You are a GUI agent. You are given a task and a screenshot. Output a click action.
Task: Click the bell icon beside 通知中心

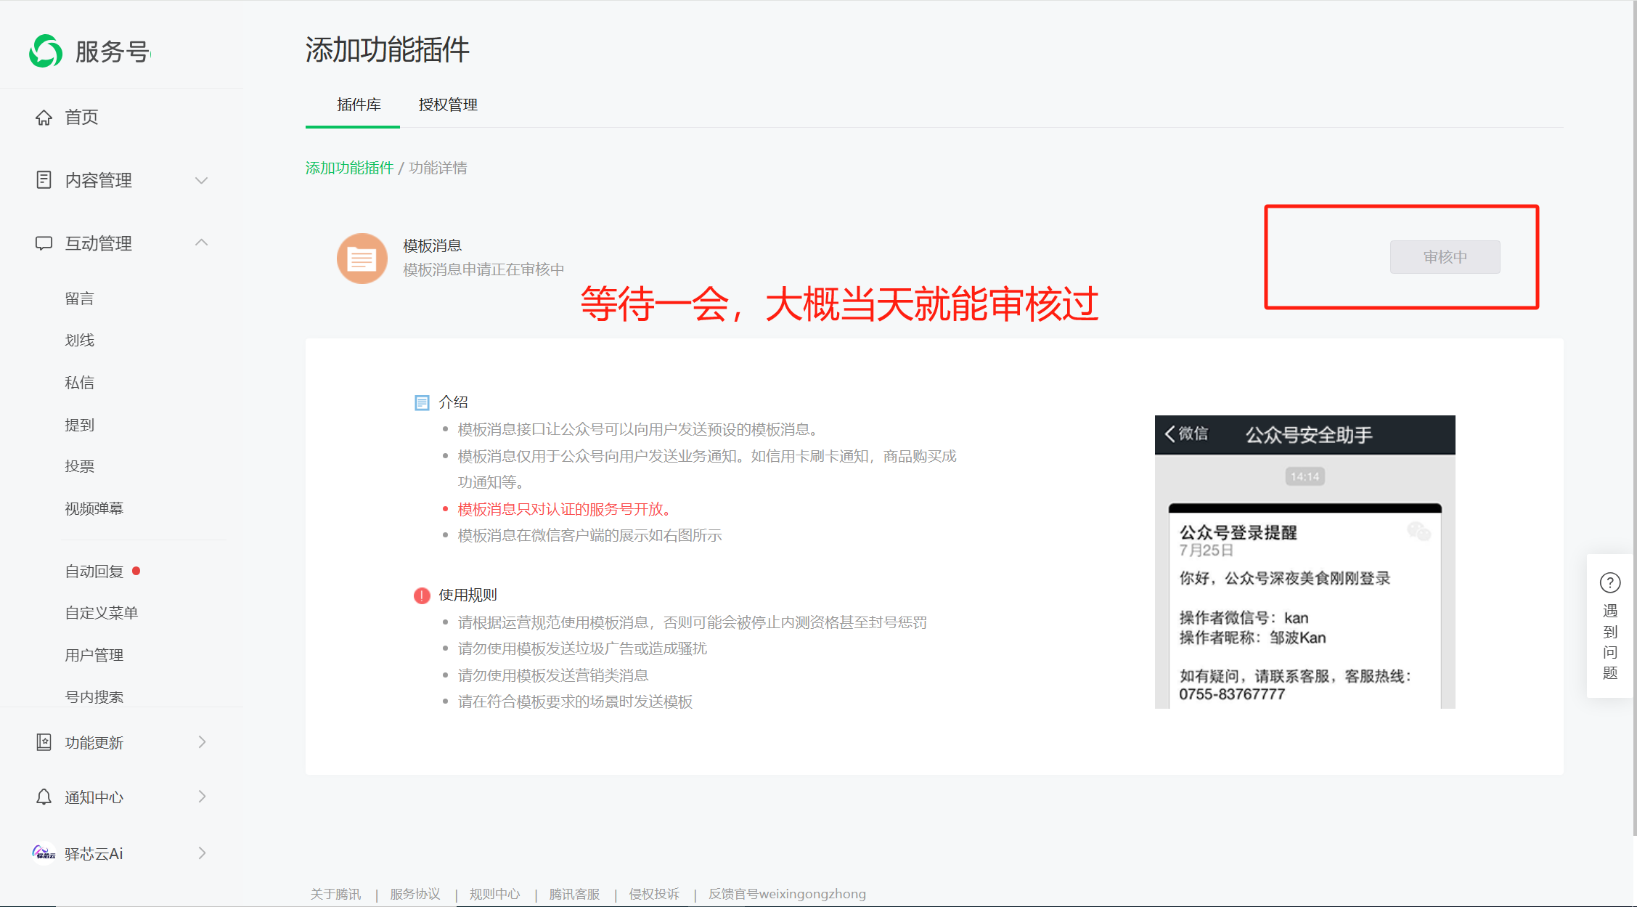pyautogui.click(x=44, y=797)
